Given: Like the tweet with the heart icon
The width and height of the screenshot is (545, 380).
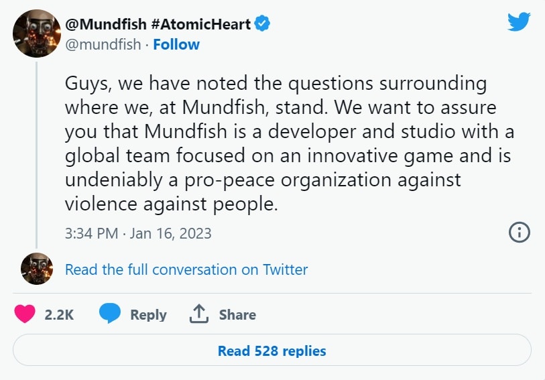Looking at the screenshot, I should [25, 314].
